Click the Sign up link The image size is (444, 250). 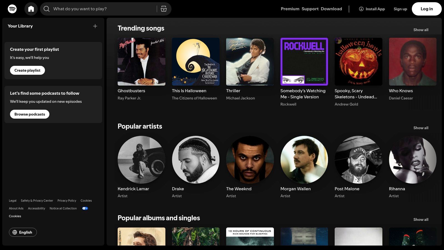click(400, 9)
